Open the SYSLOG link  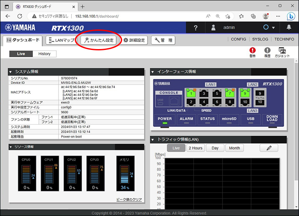pyautogui.click(x=260, y=39)
